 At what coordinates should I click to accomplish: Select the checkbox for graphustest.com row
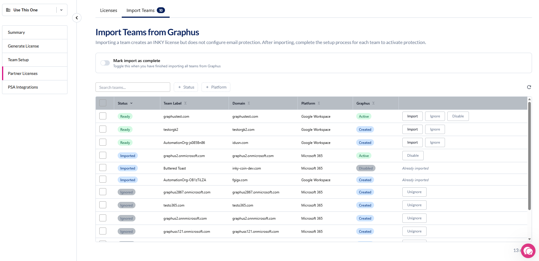pyautogui.click(x=103, y=116)
